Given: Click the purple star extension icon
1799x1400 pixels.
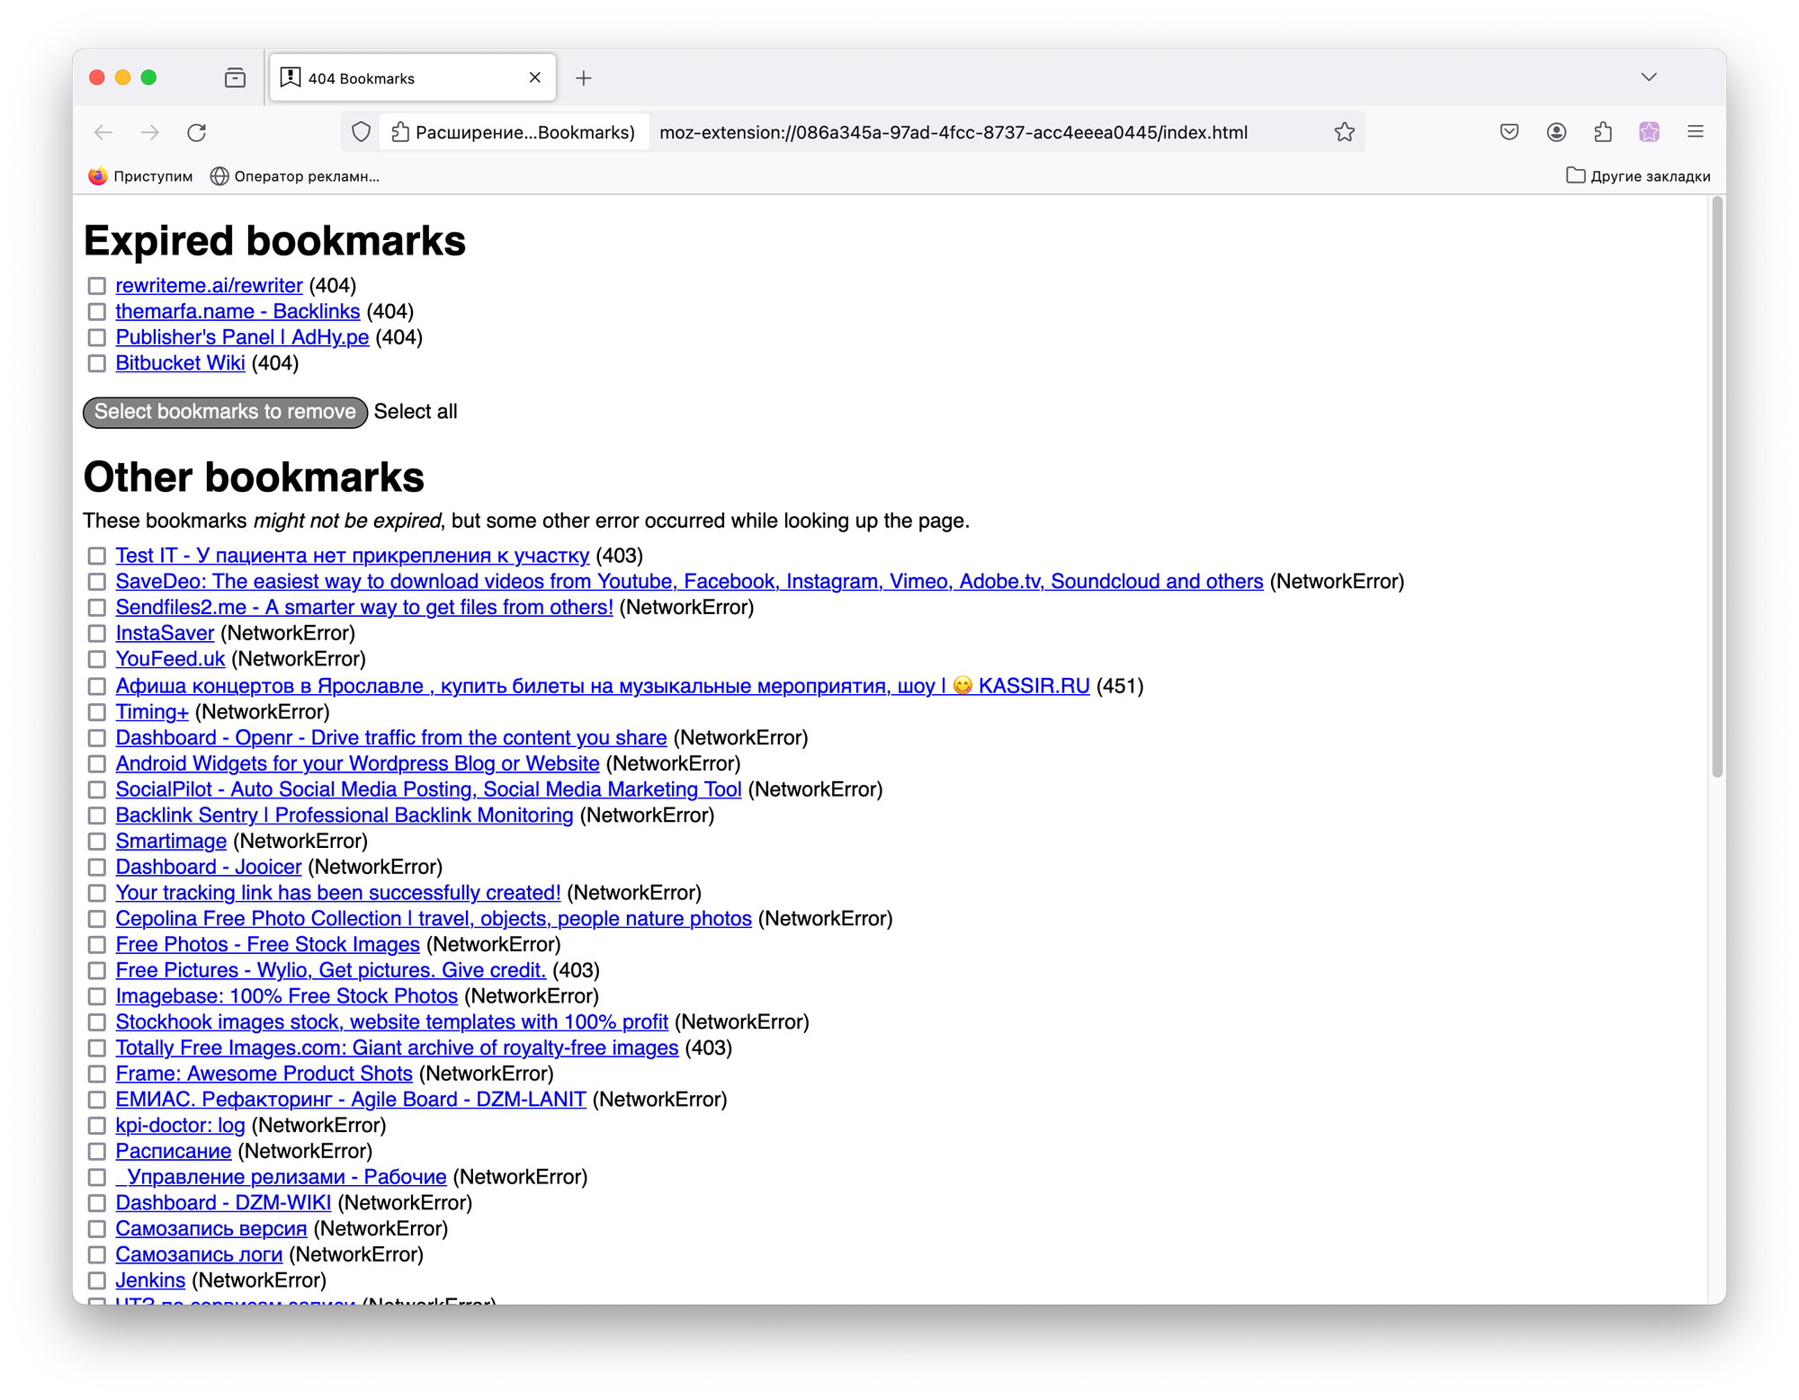Looking at the screenshot, I should coord(1649,132).
